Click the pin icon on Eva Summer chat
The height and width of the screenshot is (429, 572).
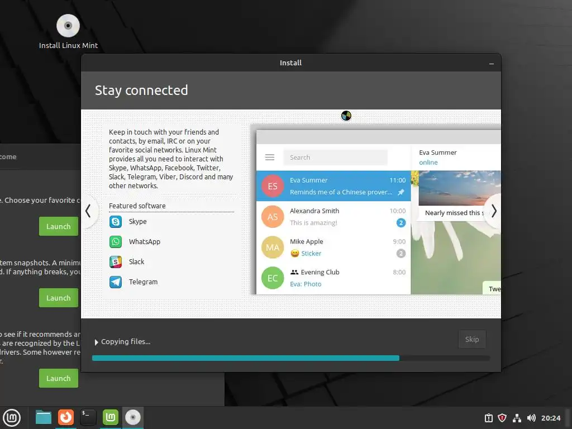tap(401, 192)
